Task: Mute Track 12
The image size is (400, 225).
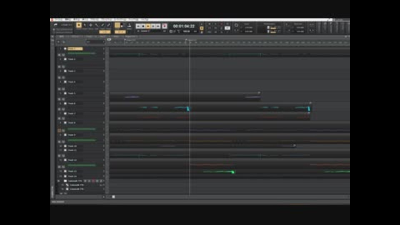Action: click(x=60, y=167)
